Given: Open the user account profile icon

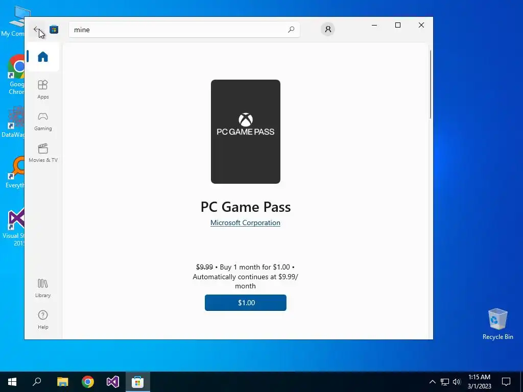Looking at the screenshot, I should (x=328, y=29).
